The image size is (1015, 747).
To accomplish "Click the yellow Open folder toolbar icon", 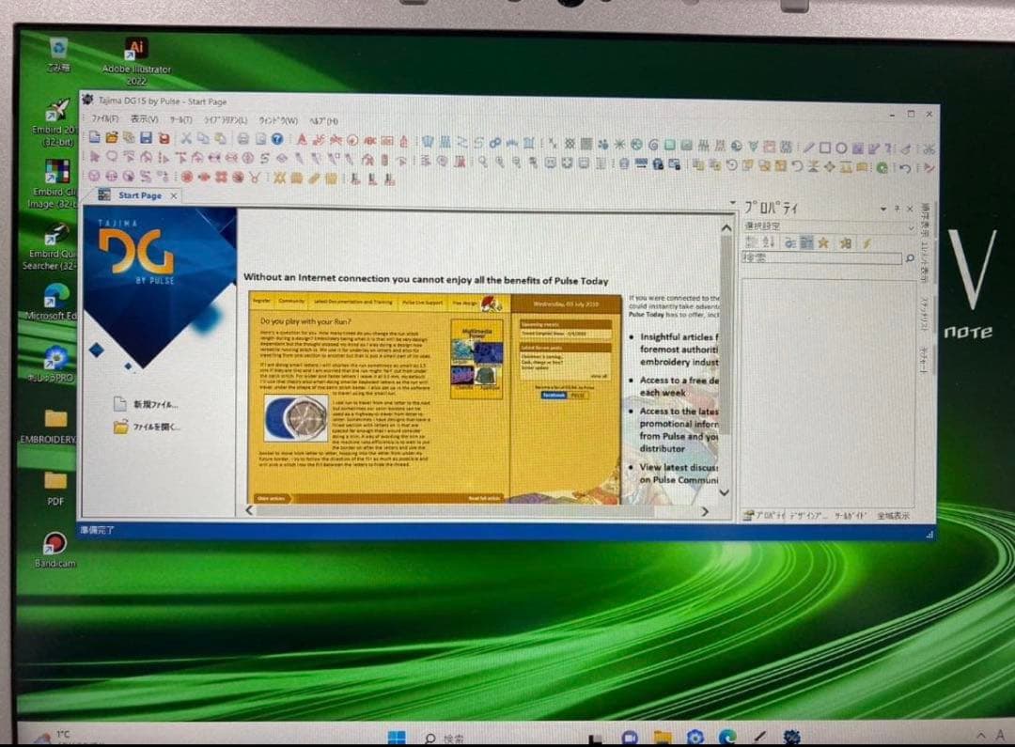I will [x=111, y=138].
